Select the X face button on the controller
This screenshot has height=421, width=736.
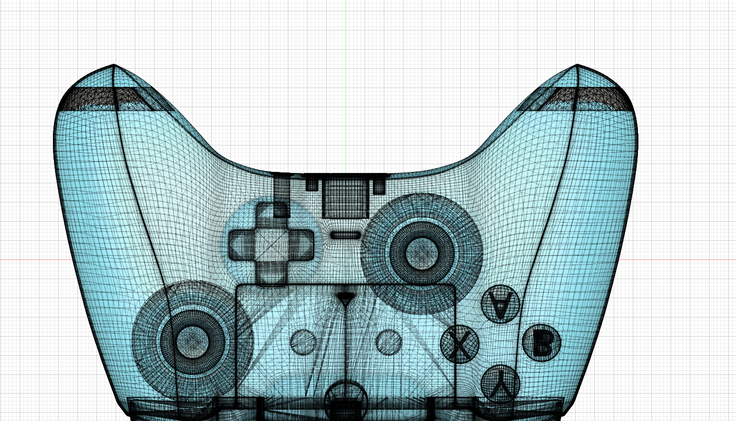click(x=460, y=344)
